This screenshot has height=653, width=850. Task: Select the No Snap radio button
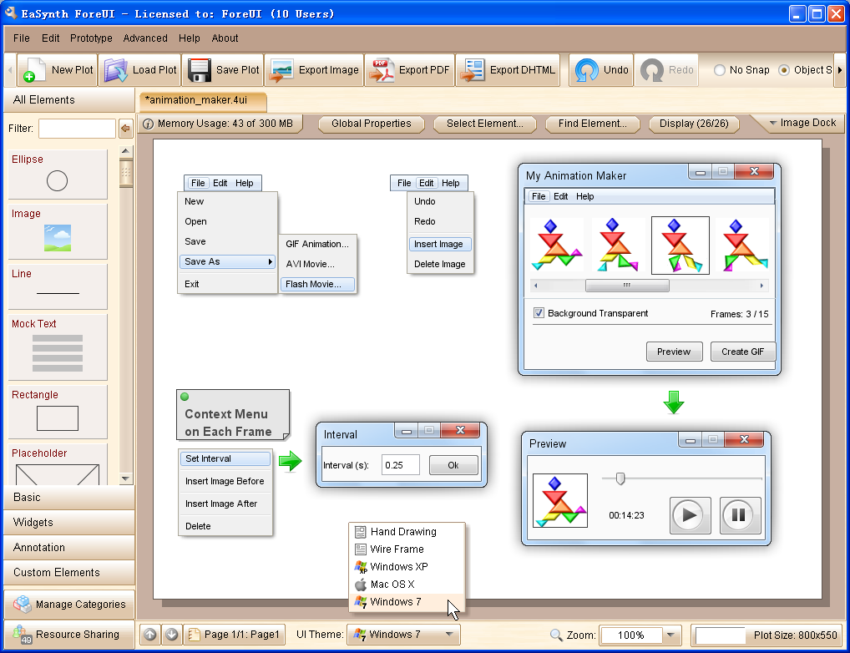719,70
